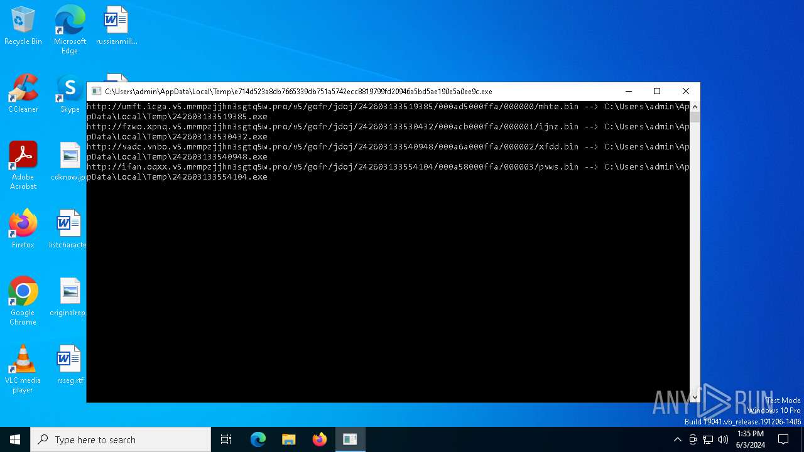Viewport: 804px width, 452px height.
Task: Maximize the console window
Action: [x=657, y=92]
